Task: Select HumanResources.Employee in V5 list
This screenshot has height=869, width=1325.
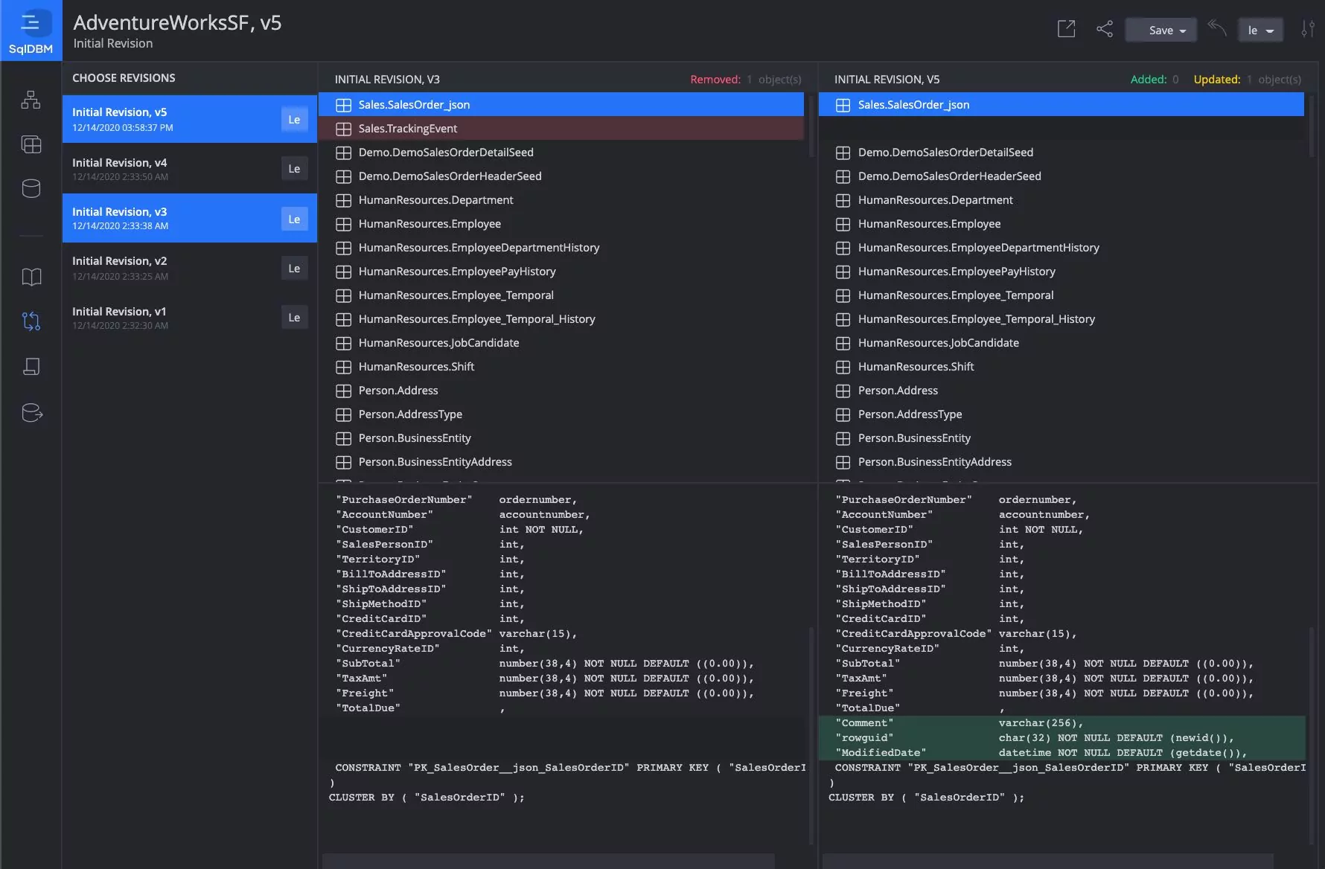Action: (929, 224)
